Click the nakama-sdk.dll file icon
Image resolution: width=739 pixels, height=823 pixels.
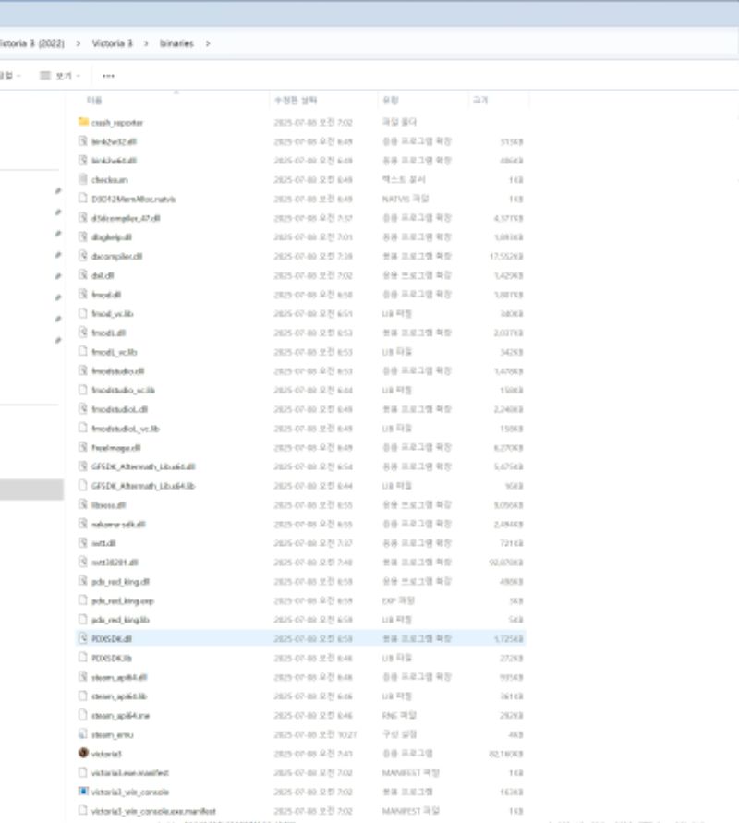pyautogui.click(x=83, y=524)
